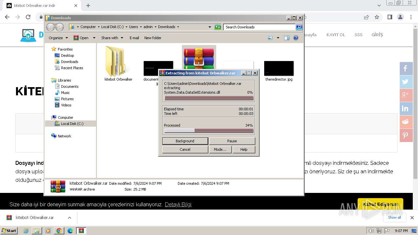Expand address bar history dropdown
This screenshot has height=235, width=418.
pos(210,27)
